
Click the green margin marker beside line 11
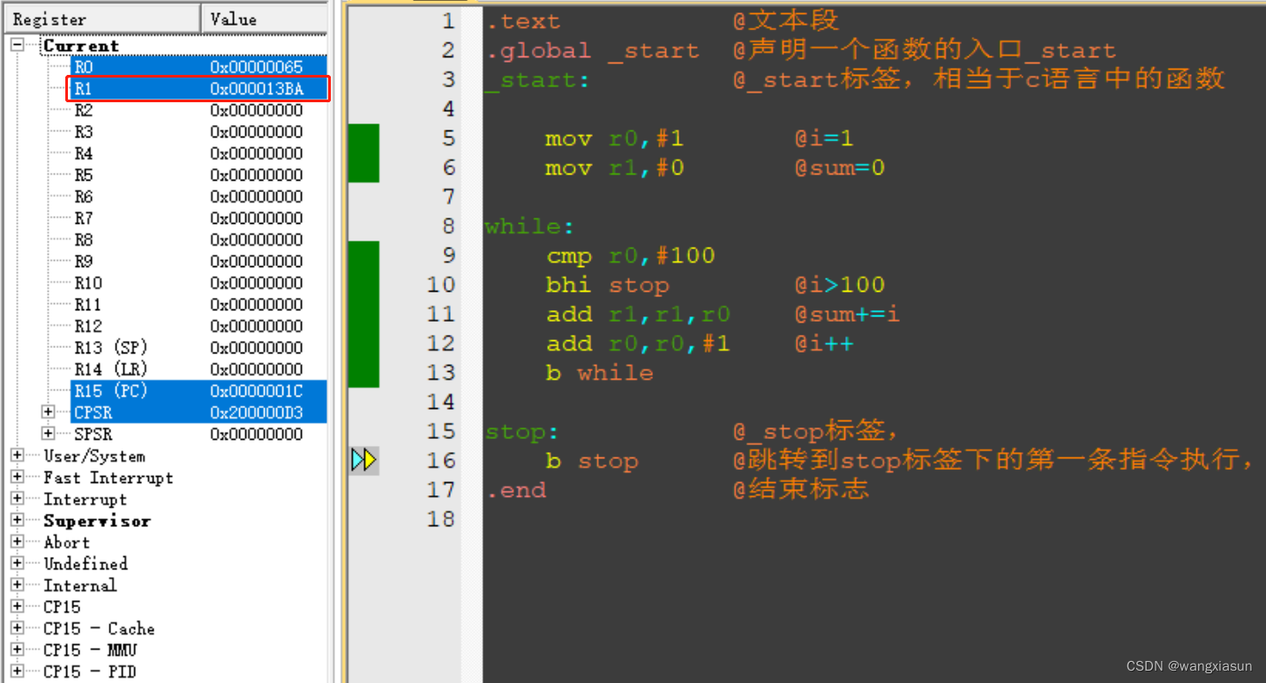coord(363,314)
